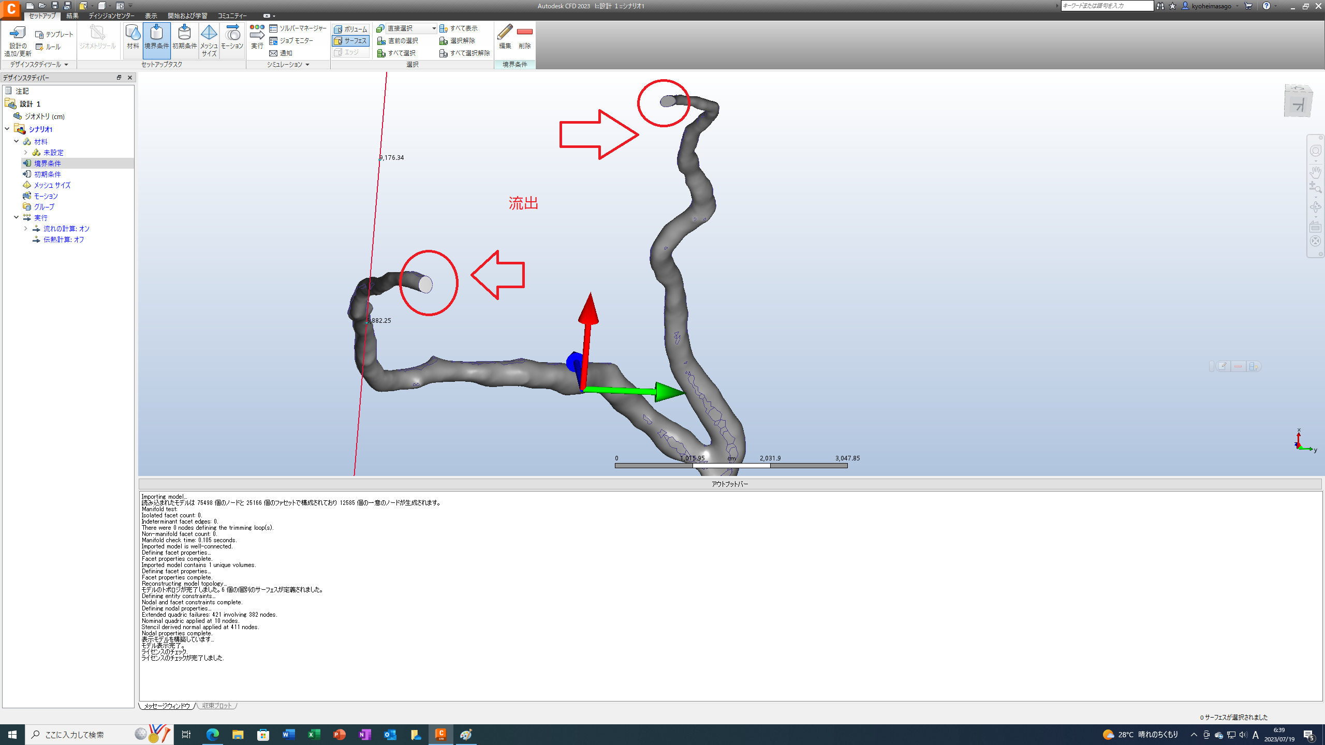Open the 直接選択 selection mode dropdown
1325x745 pixels.
411,28
